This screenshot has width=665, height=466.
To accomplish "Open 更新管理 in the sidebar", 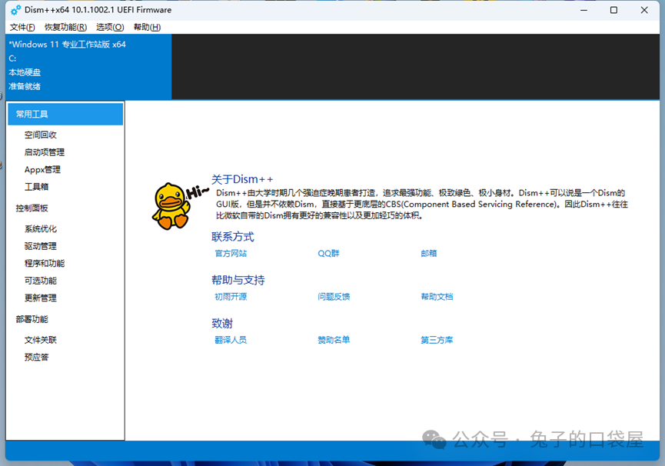I will click(x=40, y=298).
